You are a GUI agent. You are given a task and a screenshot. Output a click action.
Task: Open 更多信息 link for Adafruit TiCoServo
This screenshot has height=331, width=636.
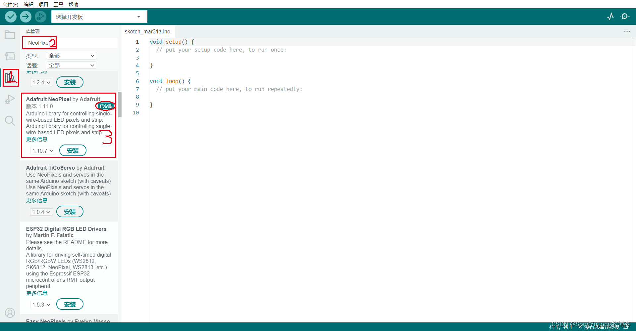click(37, 200)
